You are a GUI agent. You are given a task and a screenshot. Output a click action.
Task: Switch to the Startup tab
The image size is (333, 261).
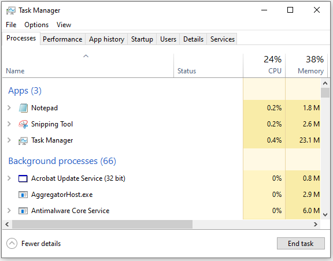tap(142, 39)
